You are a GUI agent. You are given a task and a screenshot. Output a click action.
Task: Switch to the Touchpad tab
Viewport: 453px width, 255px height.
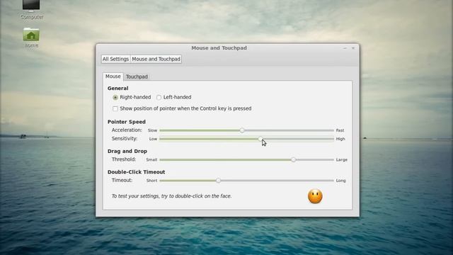tap(137, 76)
